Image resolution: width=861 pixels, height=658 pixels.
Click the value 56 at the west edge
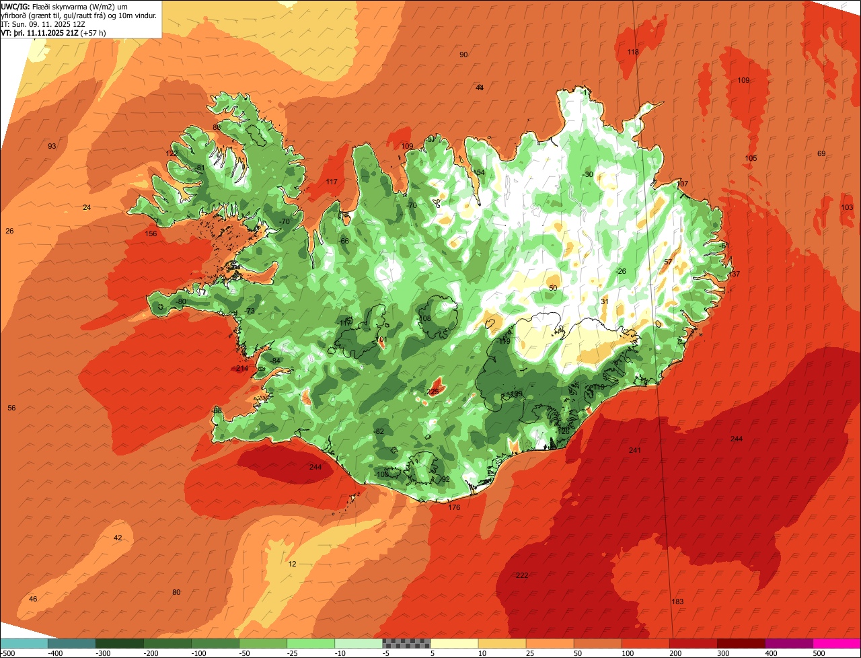click(11, 408)
